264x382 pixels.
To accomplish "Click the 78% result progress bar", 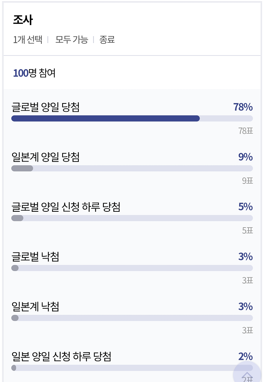I will [x=132, y=119].
